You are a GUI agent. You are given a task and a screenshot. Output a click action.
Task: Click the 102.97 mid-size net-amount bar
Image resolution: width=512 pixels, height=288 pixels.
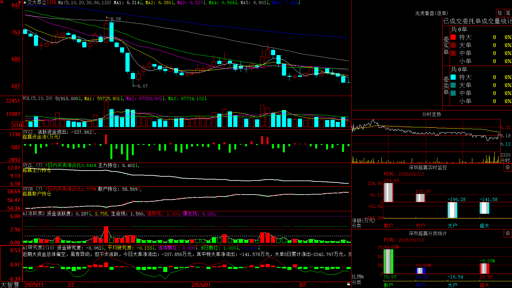click(420, 198)
